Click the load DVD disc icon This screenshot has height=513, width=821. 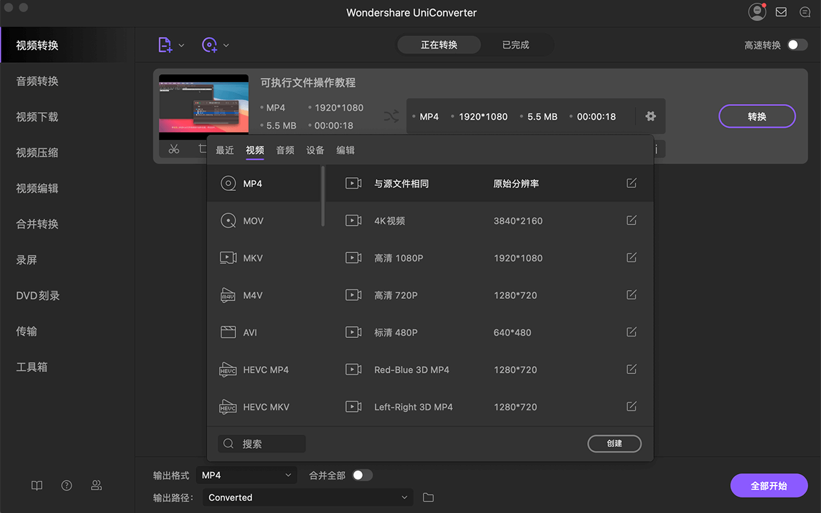pyautogui.click(x=209, y=45)
